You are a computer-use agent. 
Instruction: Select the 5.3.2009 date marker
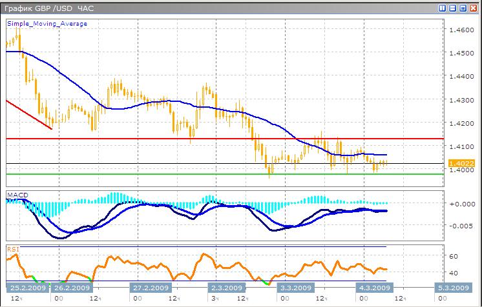(x=456, y=288)
